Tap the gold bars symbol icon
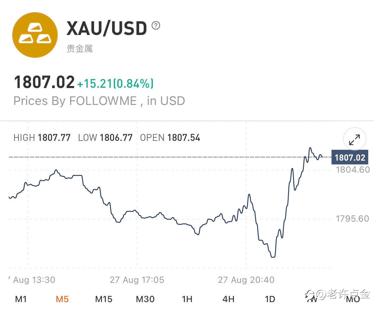374x312 pixels. (35, 35)
